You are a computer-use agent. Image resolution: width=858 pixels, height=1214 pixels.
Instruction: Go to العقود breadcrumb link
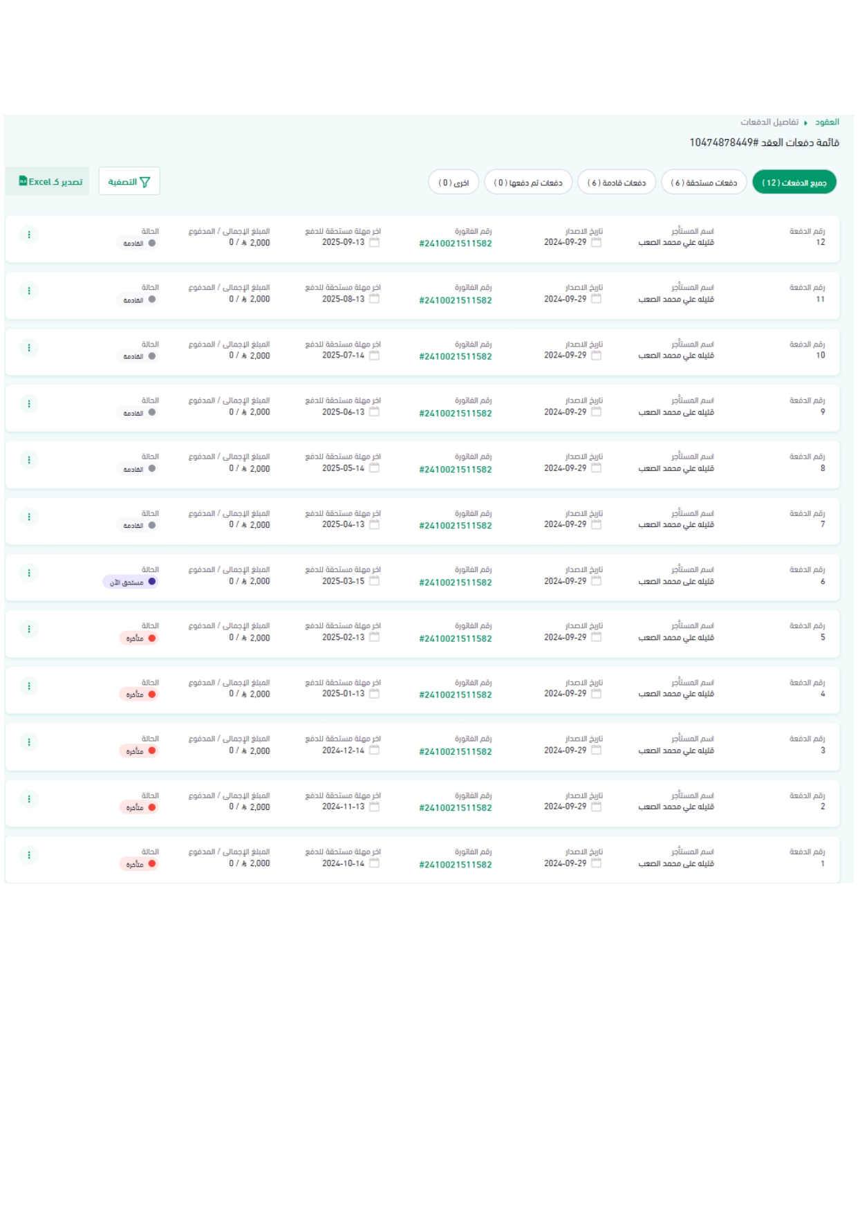tap(827, 122)
